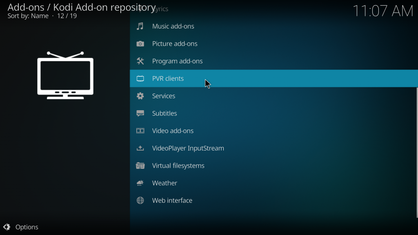Viewport: 418px width, 235px height.
Task: Select VideoPlayer InputStream entry
Action: [x=274, y=148]
